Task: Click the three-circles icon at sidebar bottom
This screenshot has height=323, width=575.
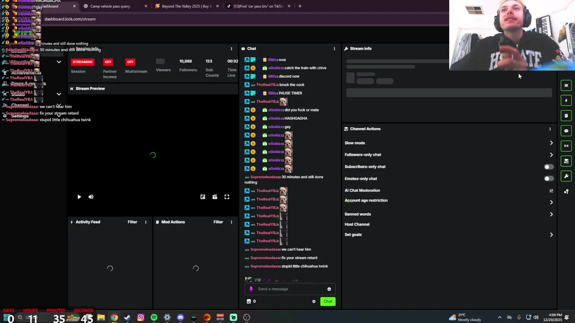Action: tap(566, 192)
